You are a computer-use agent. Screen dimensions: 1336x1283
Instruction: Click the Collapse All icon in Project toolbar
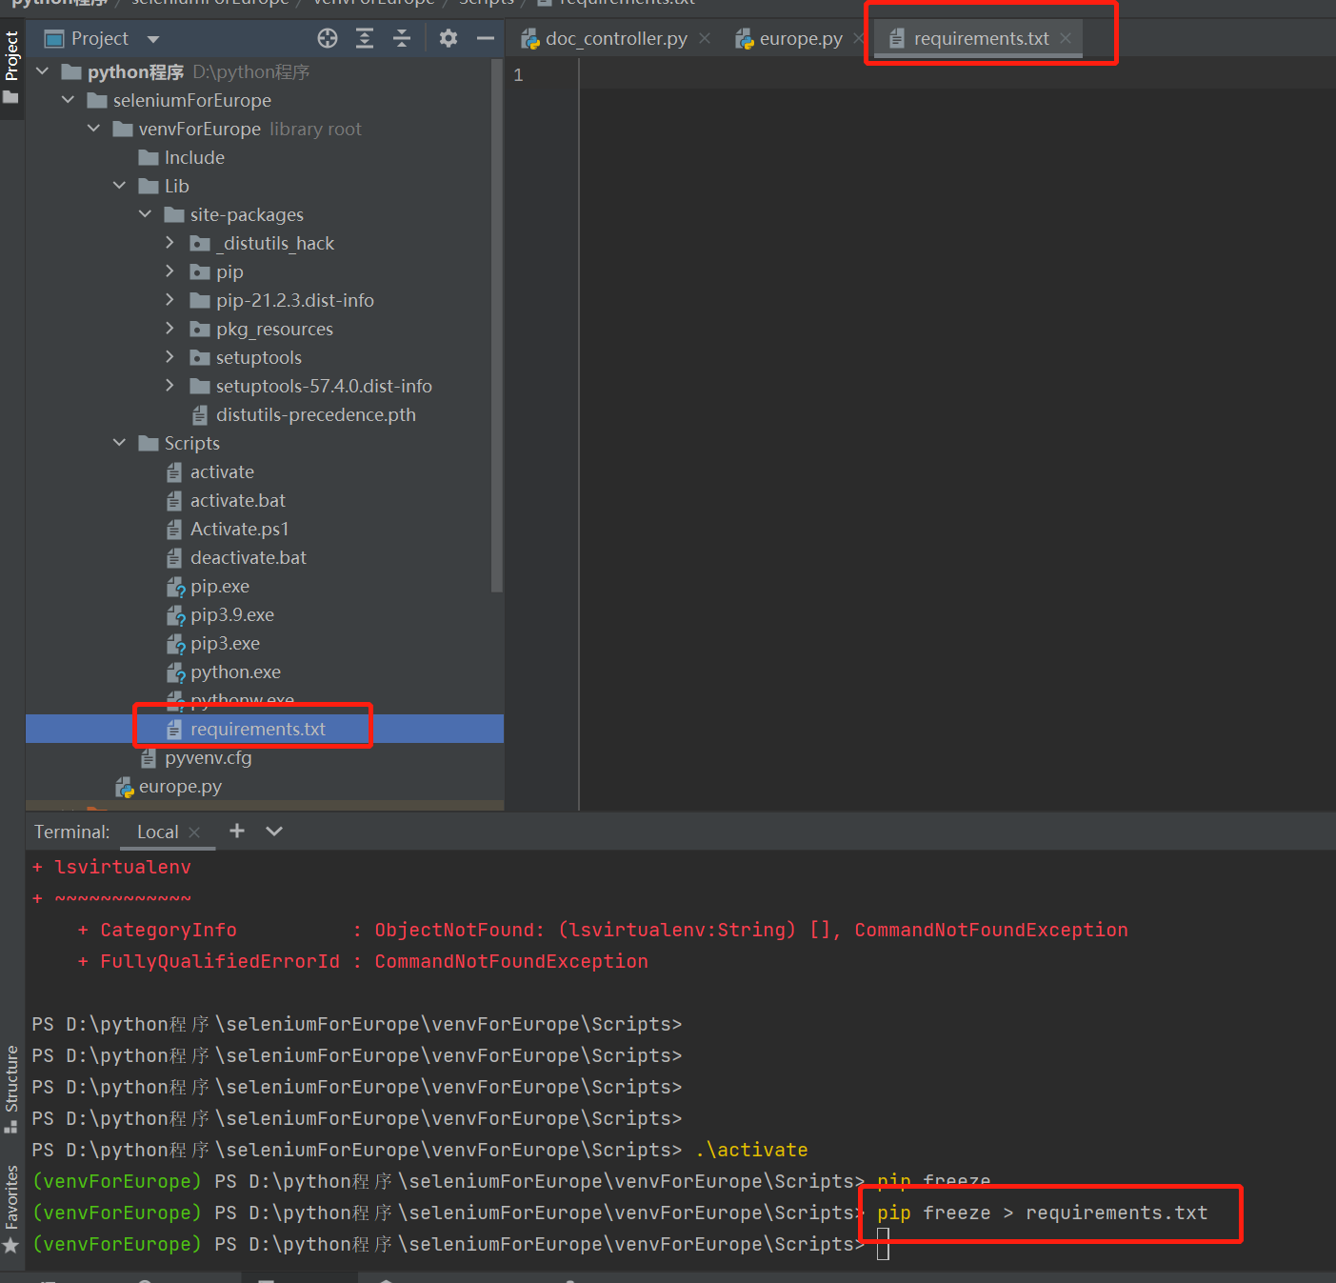pos(402,38)
